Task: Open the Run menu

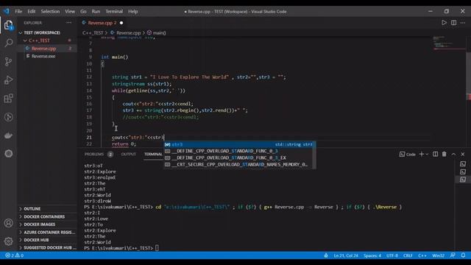Action: point(96,12)
